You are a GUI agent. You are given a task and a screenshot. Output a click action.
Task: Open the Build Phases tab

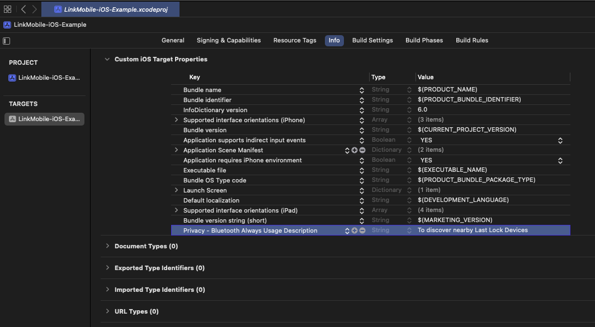(x=424, y=41)
